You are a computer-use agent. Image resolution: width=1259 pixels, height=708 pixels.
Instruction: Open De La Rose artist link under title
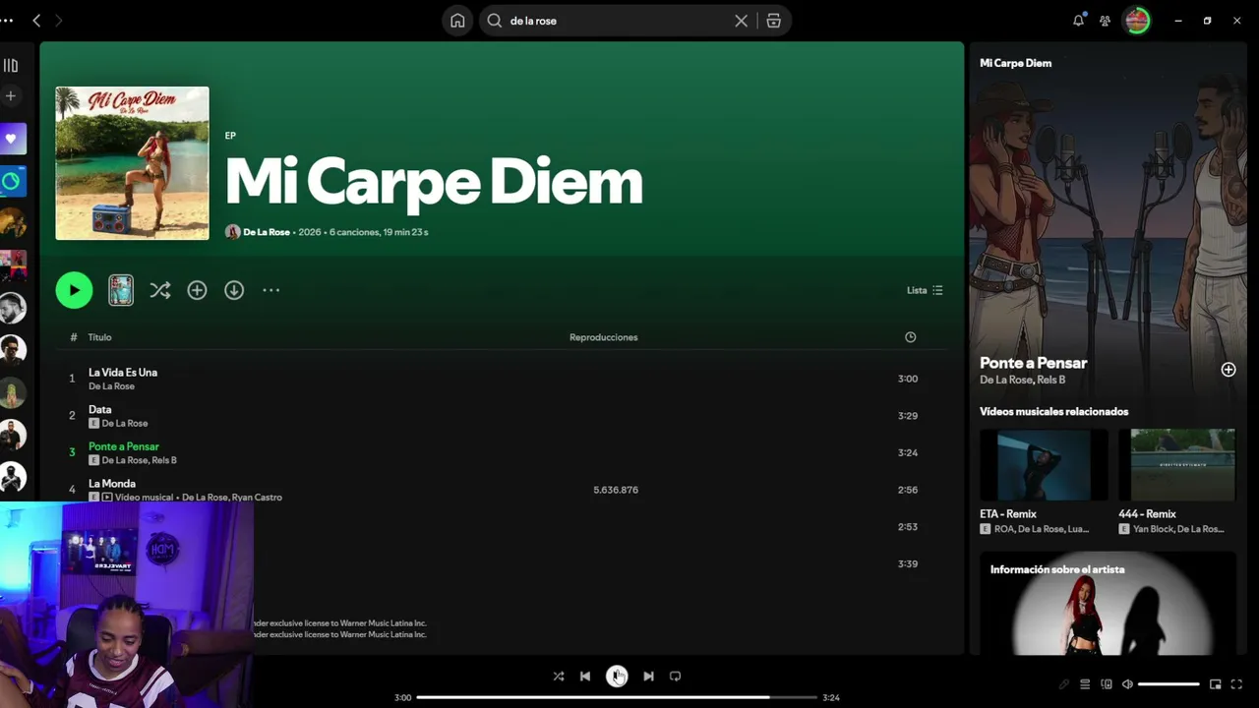[x=267, y=232]
